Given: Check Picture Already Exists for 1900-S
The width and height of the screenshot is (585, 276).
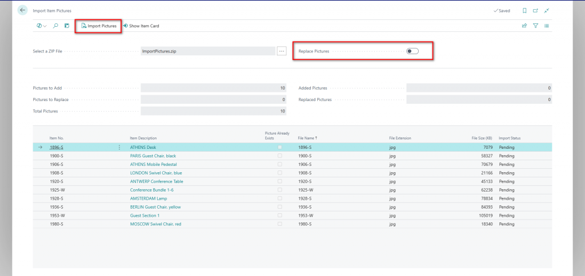Looking at the screenshot, I should [280, 156].
